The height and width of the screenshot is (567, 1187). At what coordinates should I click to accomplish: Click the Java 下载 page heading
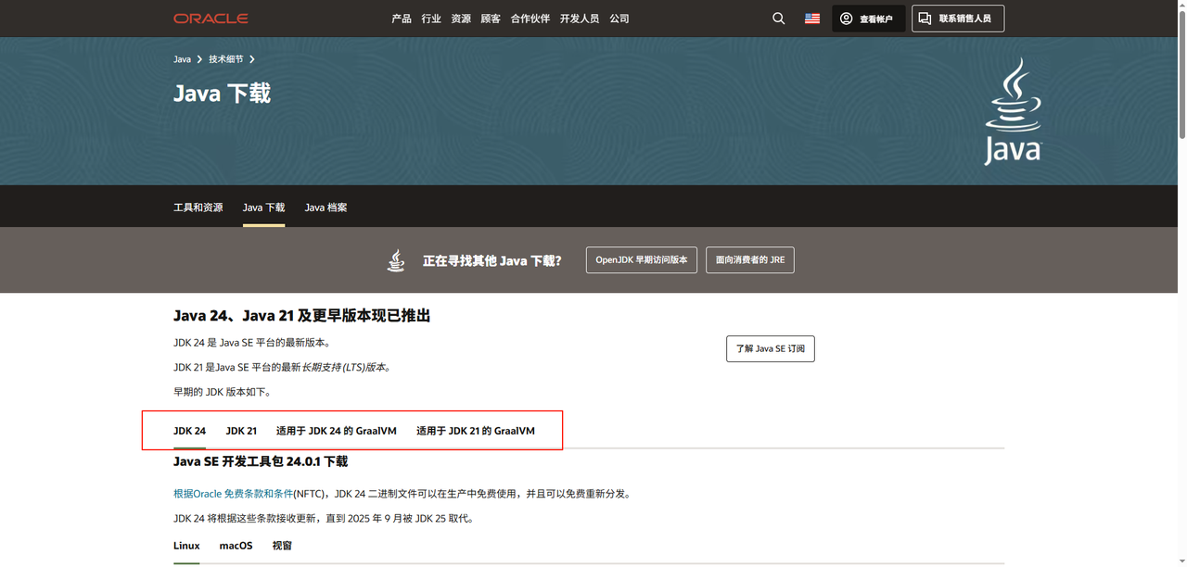click(222, 94)
